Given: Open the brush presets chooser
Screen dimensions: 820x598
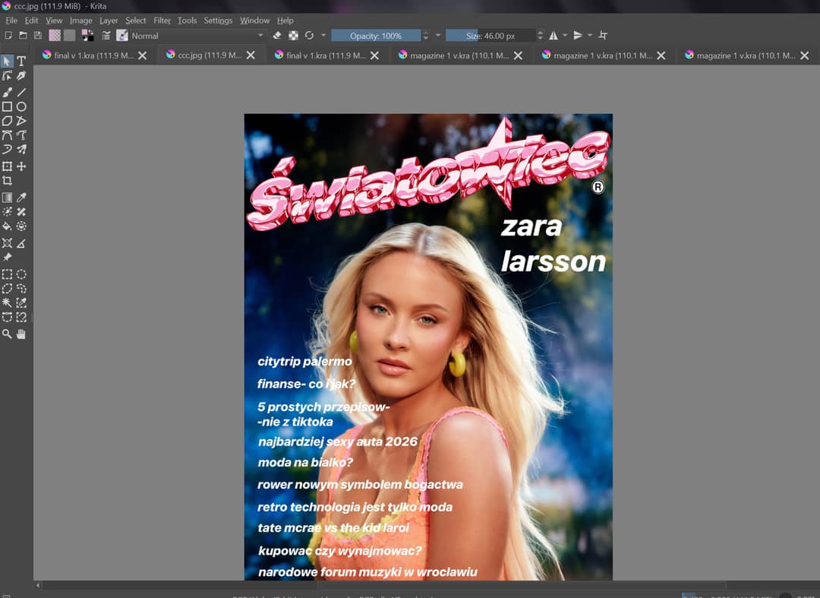Looking at the screenshot, I should pyautogui.click(x=121, y=36).
